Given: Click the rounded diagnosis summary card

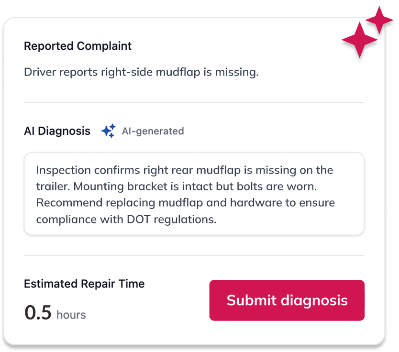Looking at the screenshot, I should [x=194, y=194].
